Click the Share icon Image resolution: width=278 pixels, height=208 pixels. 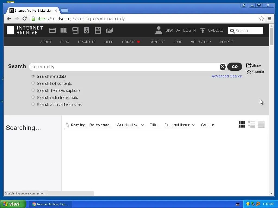(249, 65)
